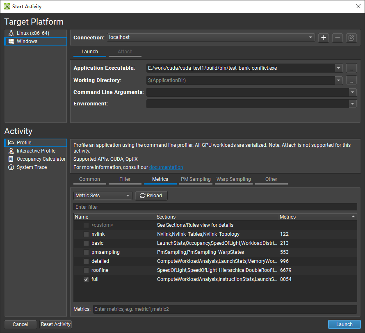Enable the basic metric set checkbox
This screenshot has width=365, height=333.
[86, 243]
